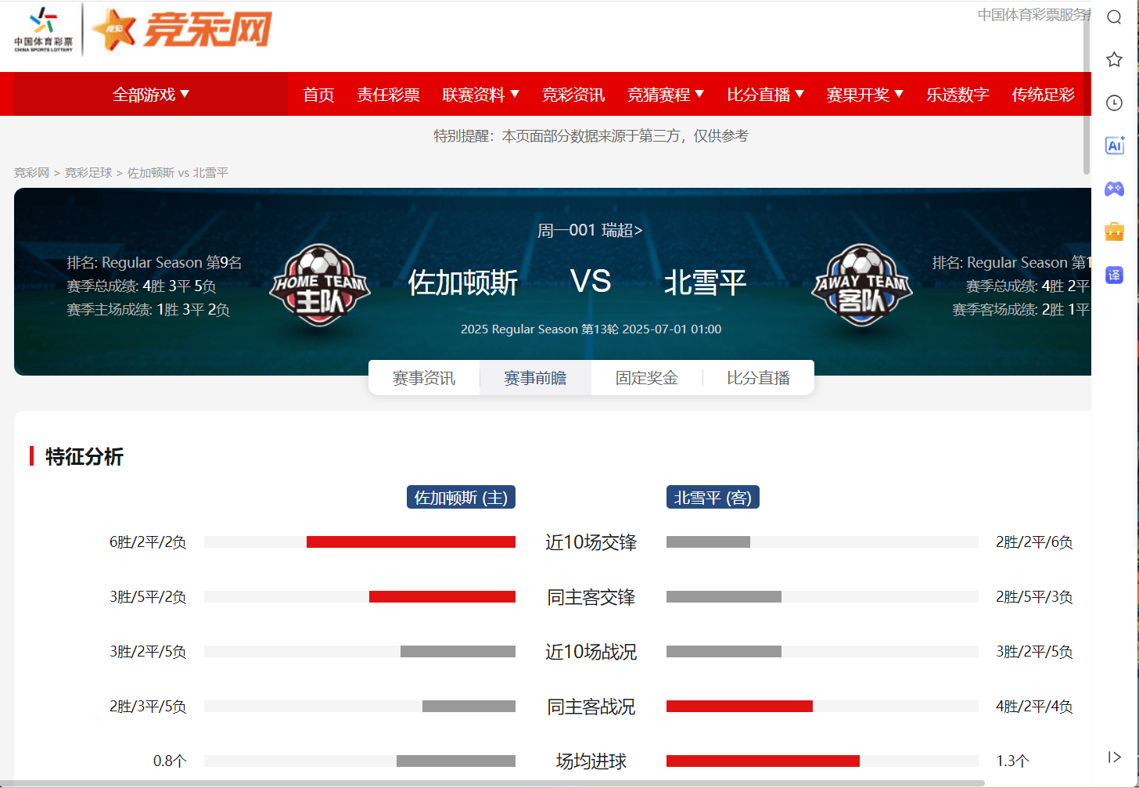Open the 竞彩足球 breadcrumb link
1139x788 pixels.
(x=88, y=173)
